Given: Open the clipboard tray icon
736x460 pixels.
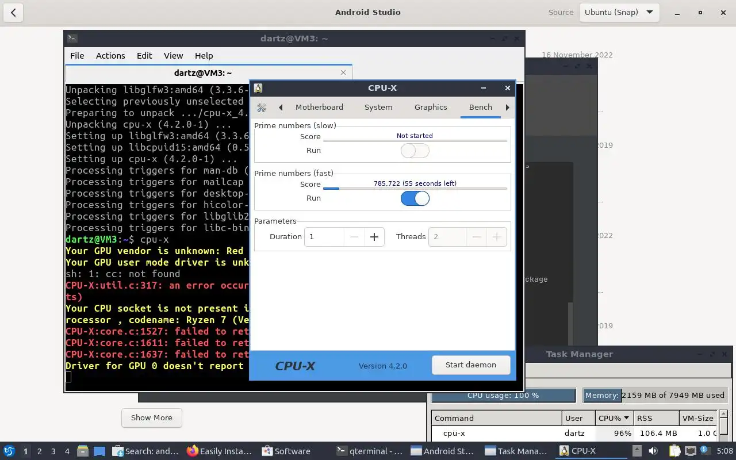Looking at the screenshot, I should click(674, 451).
